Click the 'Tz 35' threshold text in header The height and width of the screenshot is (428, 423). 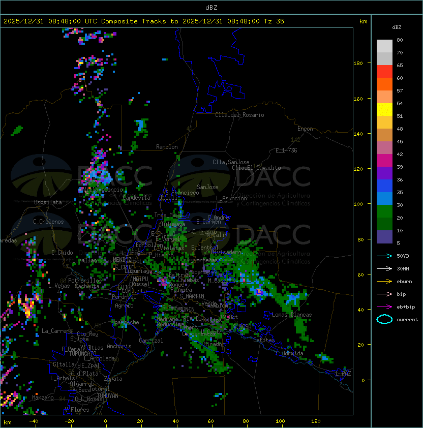274,21
